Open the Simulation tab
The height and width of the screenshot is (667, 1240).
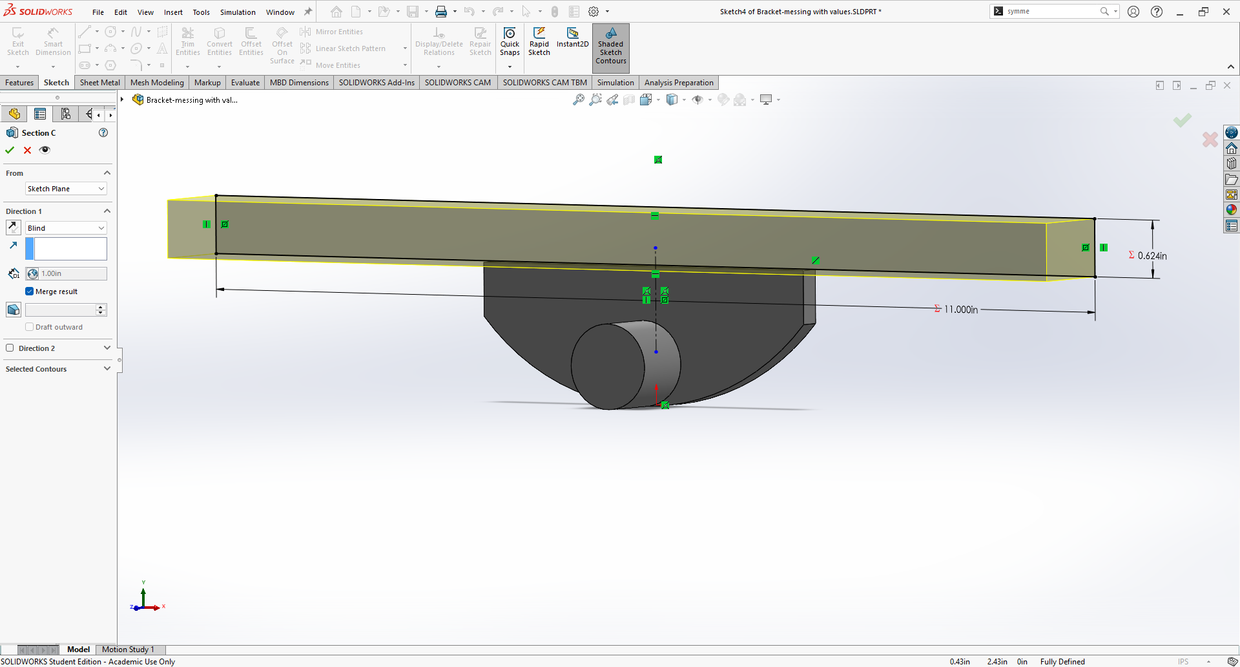pos(615,83)
